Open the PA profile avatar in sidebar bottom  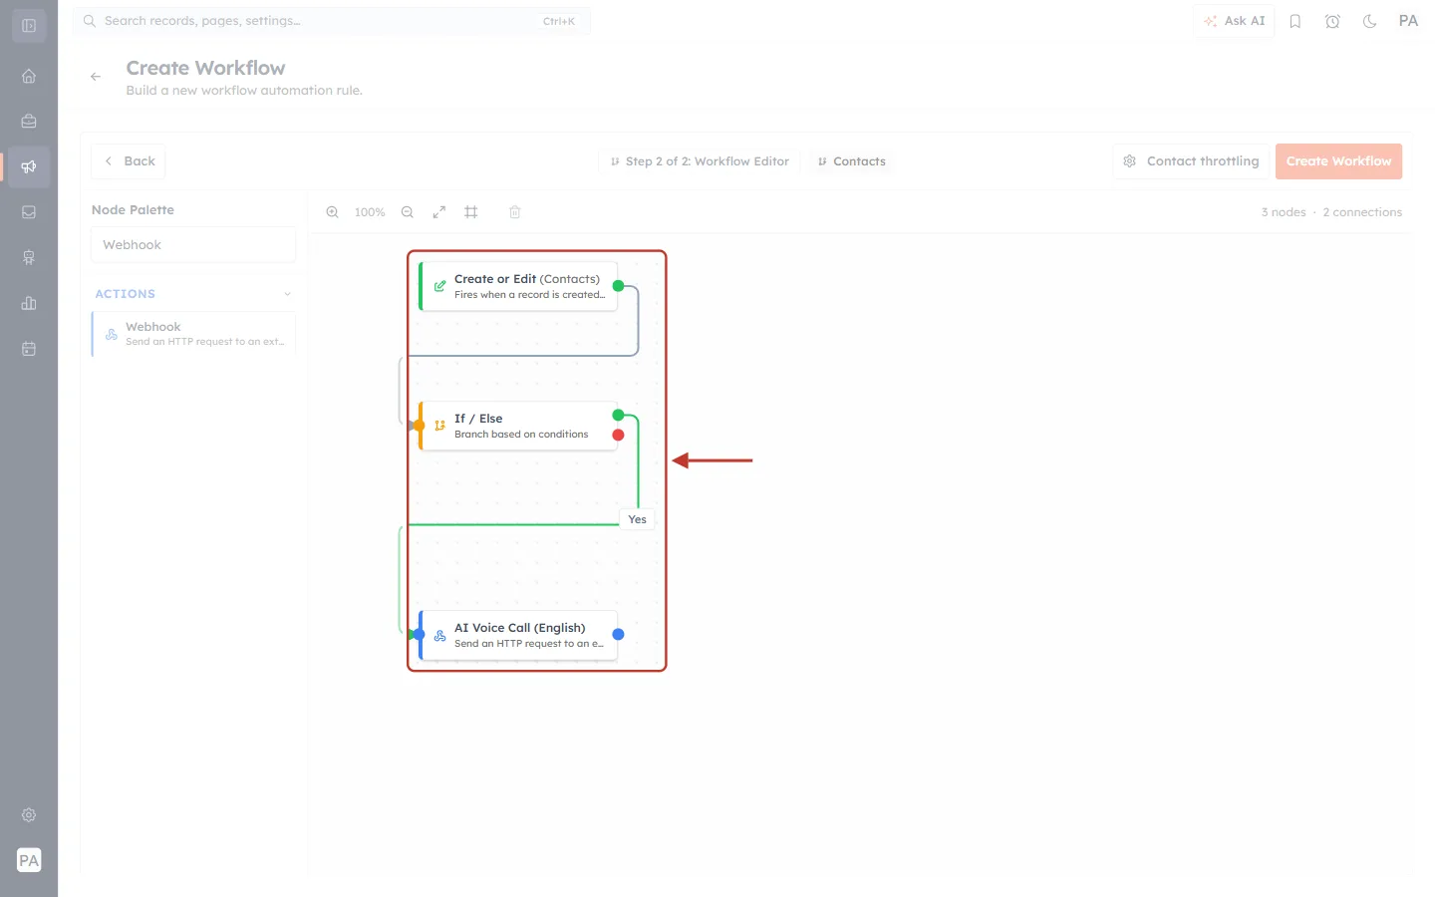click(x=29, y=860)
